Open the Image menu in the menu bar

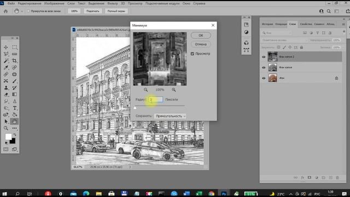[x=54, y=3]
